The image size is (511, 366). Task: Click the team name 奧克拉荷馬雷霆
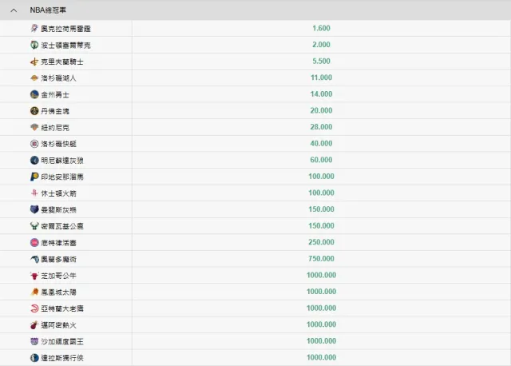(x=65, y=29)
